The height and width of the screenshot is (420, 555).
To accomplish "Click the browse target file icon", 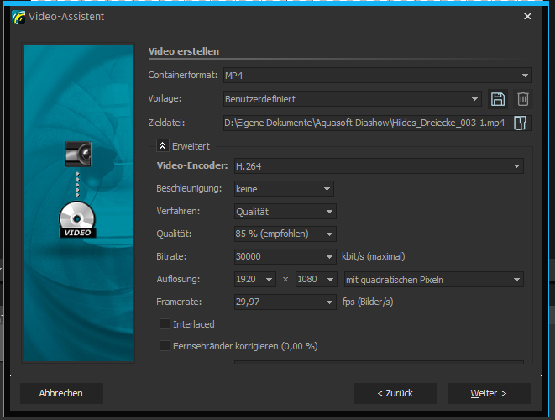I will click(x=521, y=123).
